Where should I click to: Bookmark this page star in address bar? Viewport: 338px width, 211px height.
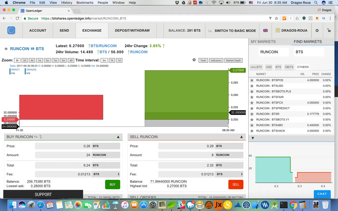[276, 18]
